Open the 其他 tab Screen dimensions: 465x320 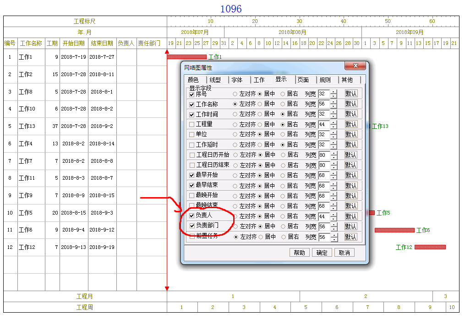(347, 80)
